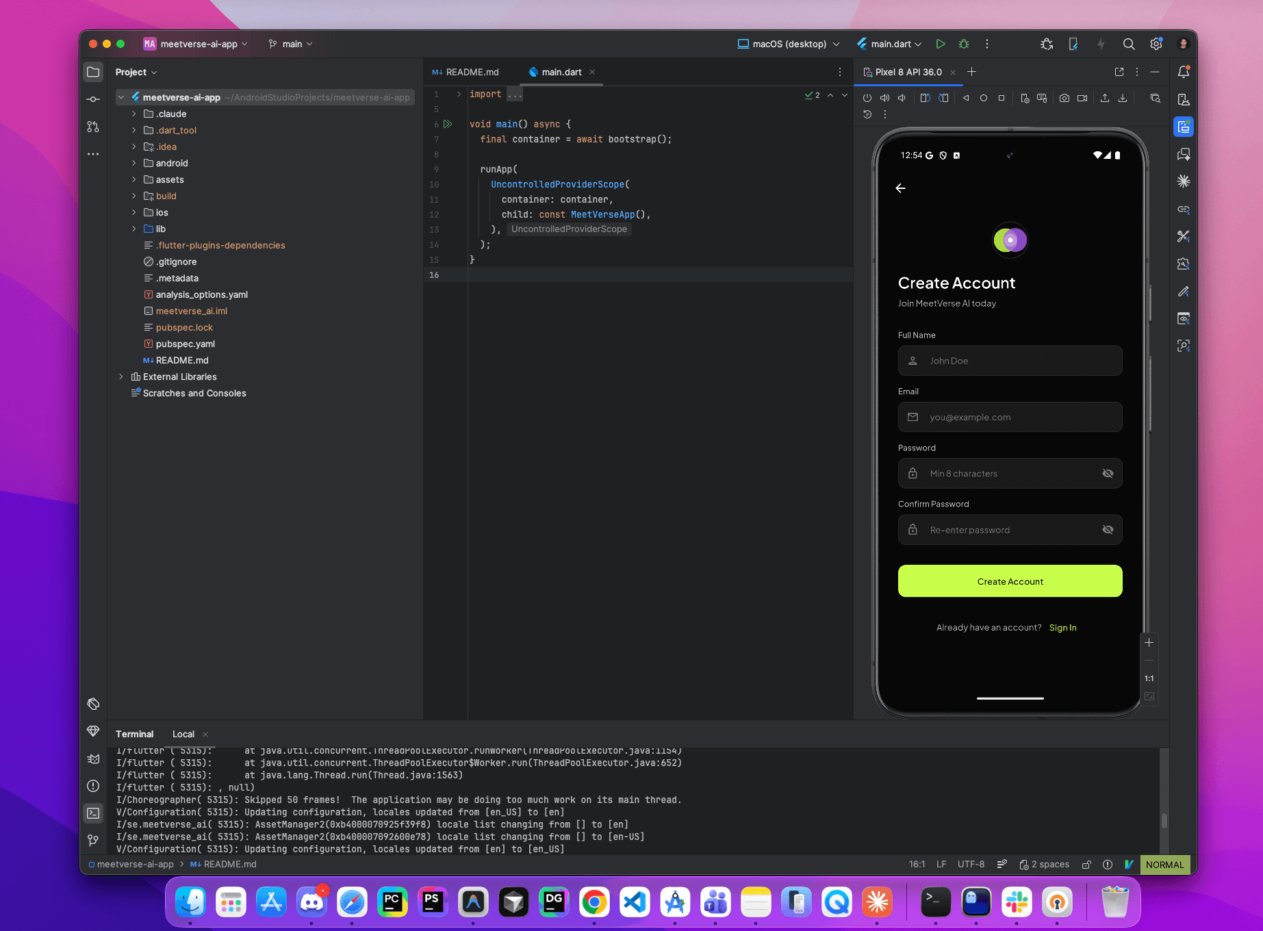The width and height of the screenshot is (1263, 931).
Task: Rotate the virtual device counterclockwise
Action: 926,98
